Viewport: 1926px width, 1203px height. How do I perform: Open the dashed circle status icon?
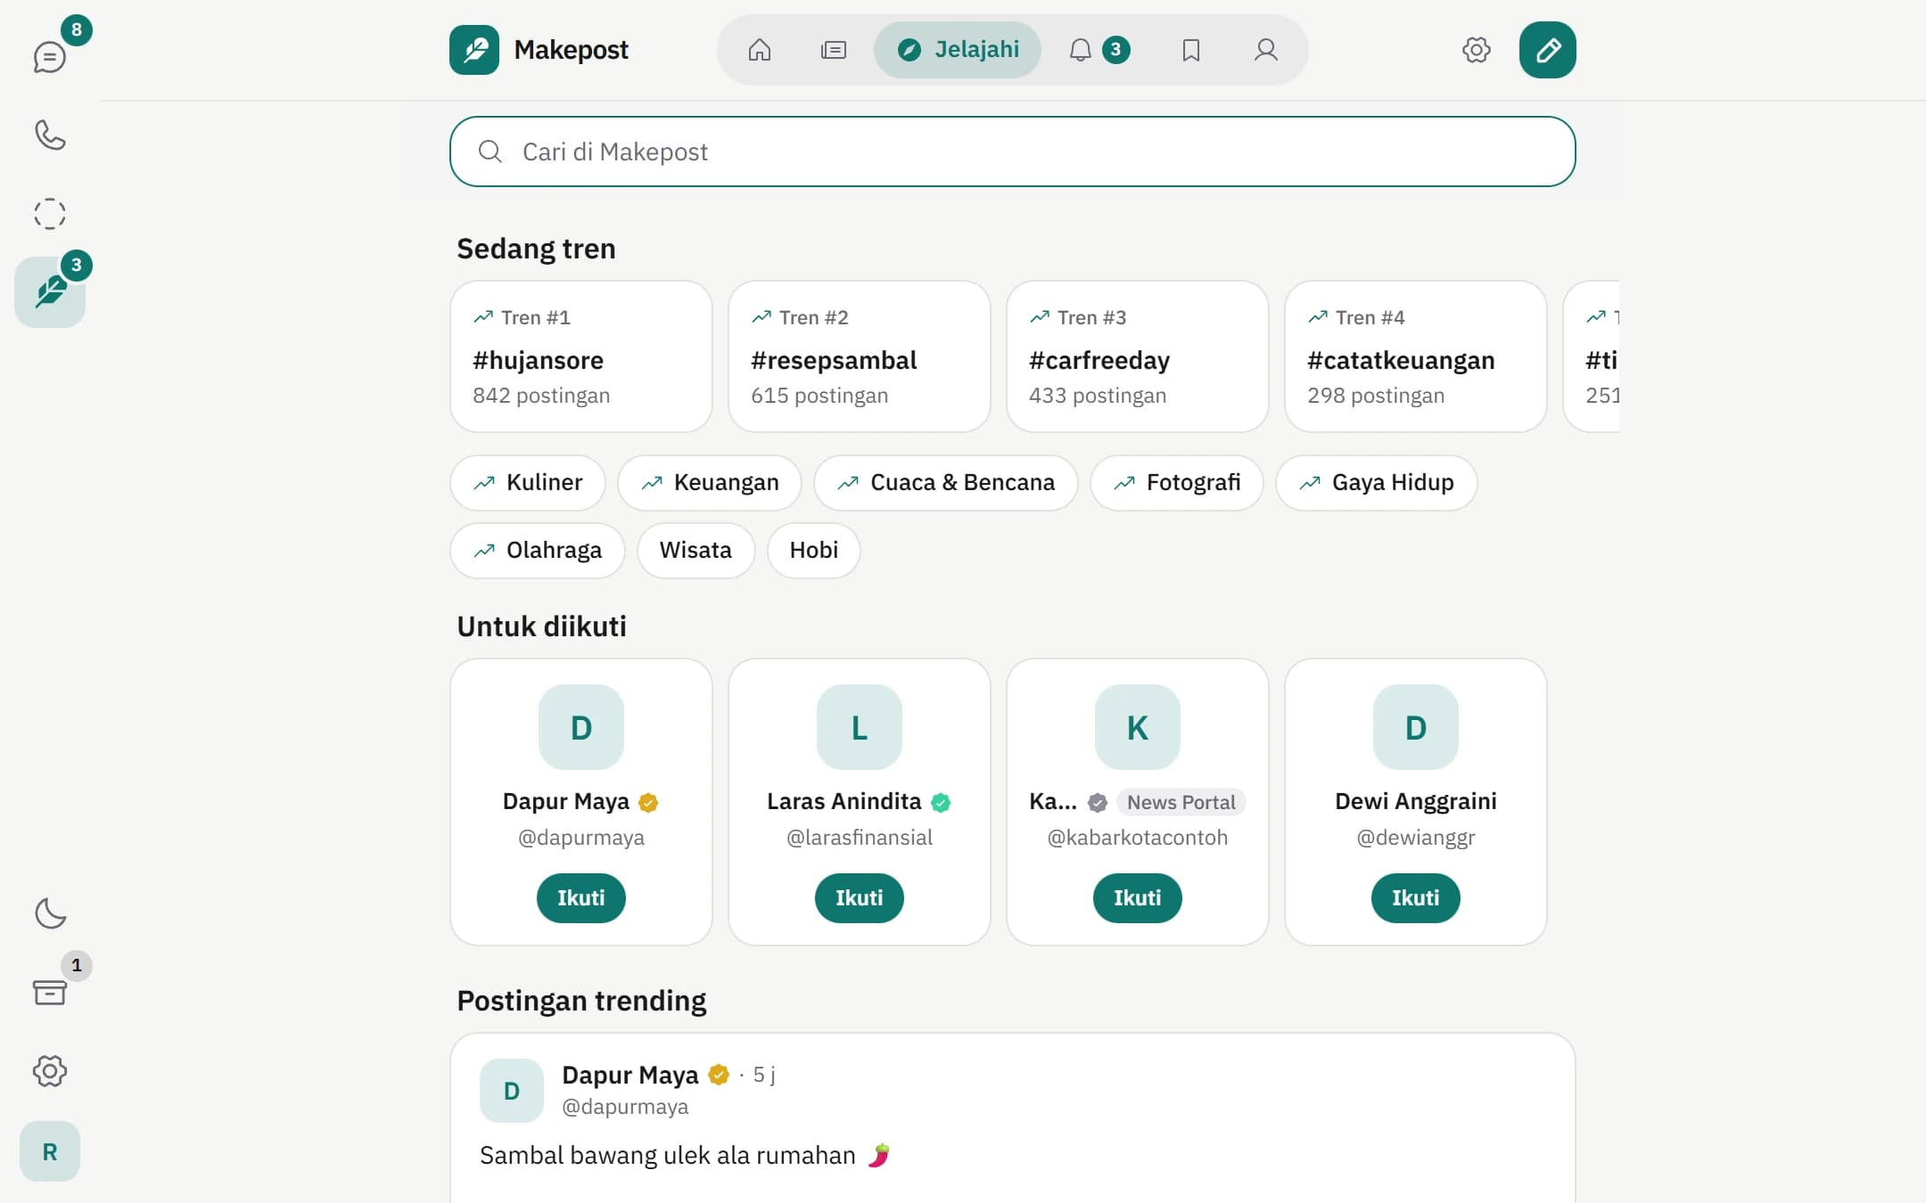pos(50,214)
